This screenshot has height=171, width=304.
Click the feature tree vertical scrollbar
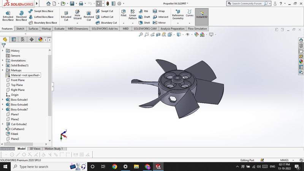[x=50, y=85]
